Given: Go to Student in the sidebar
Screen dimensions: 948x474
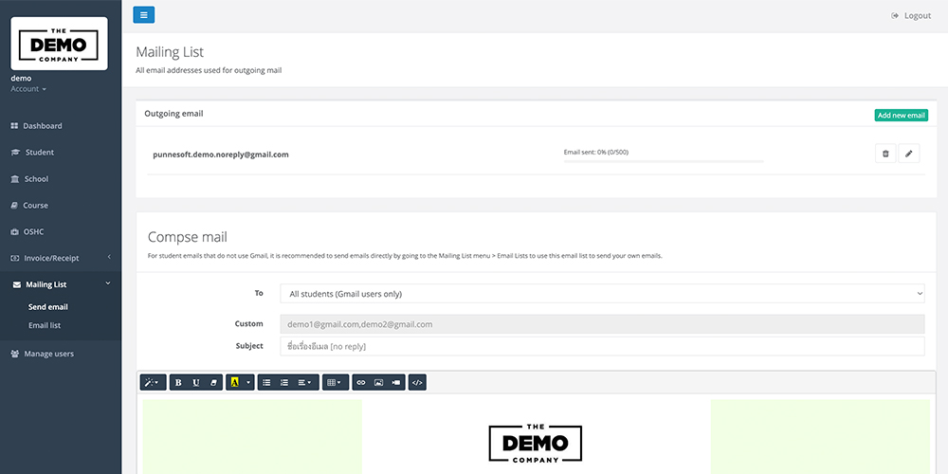Looking at the screenshot, I should pyautogui.click(x=39, y=152).
